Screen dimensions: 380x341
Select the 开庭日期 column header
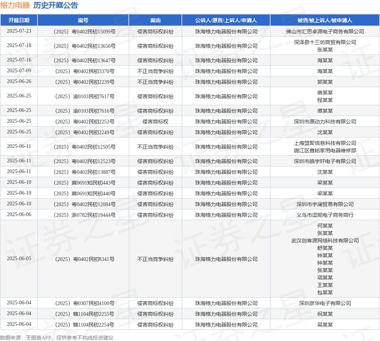19,20
